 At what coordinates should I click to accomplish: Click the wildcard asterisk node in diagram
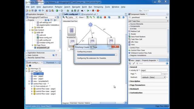click(90, 25)
